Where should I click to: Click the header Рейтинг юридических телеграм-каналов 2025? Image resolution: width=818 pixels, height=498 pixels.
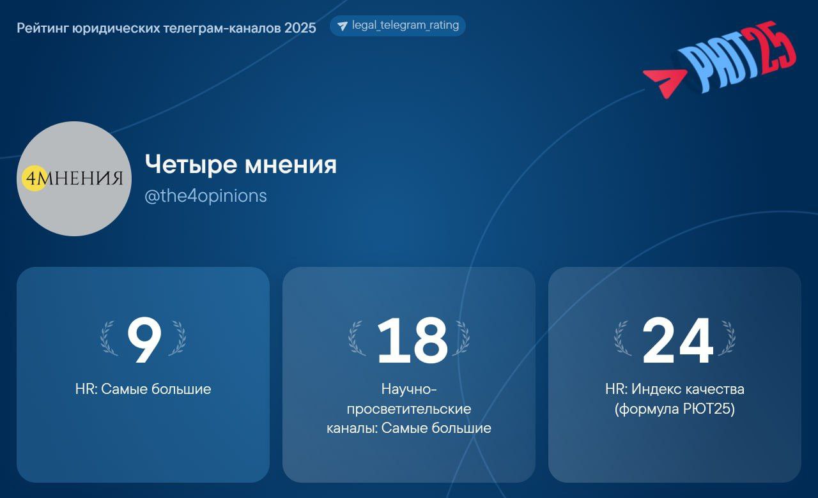(166, 28)
